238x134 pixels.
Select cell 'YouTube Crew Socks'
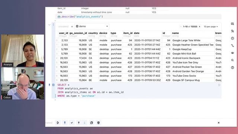(184, 76)
